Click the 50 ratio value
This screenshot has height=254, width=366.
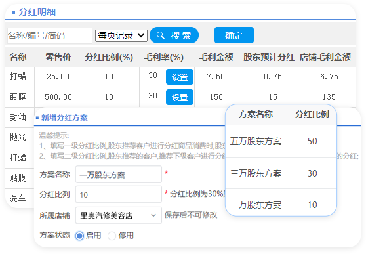(x=312, y=141)
